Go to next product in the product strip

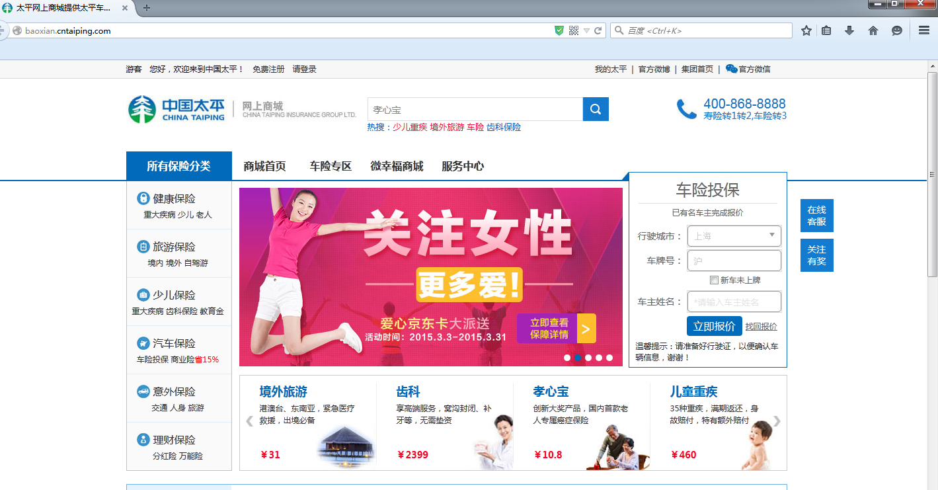777,421
